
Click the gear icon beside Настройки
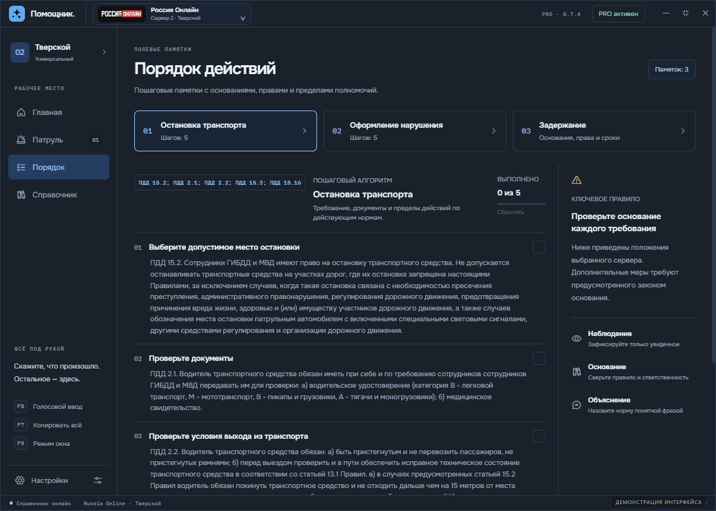pos(20,480)
